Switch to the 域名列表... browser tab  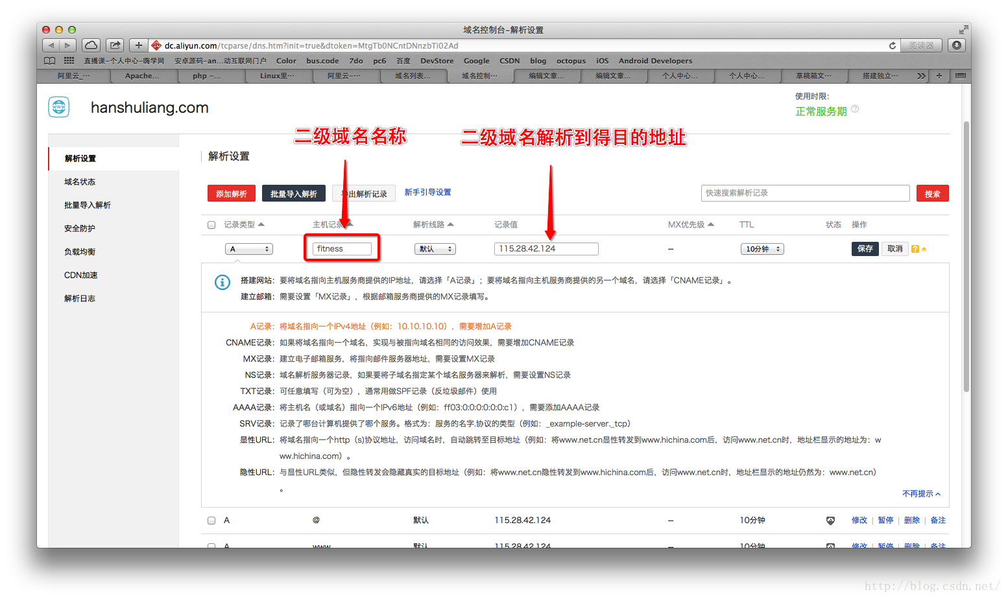click(x=413, y=76)
